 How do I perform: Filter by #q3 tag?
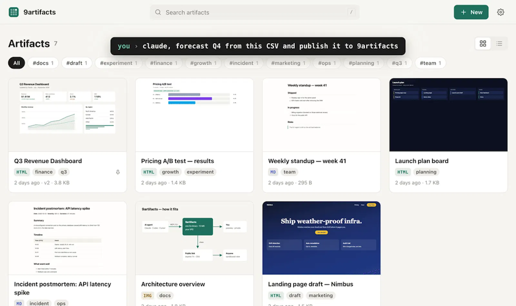(399, 63)
